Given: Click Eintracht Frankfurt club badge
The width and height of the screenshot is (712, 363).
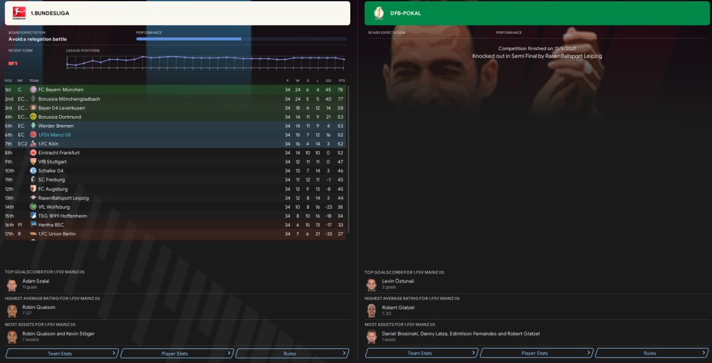Looking at the screenshot, I should click(x=33, y=153).
